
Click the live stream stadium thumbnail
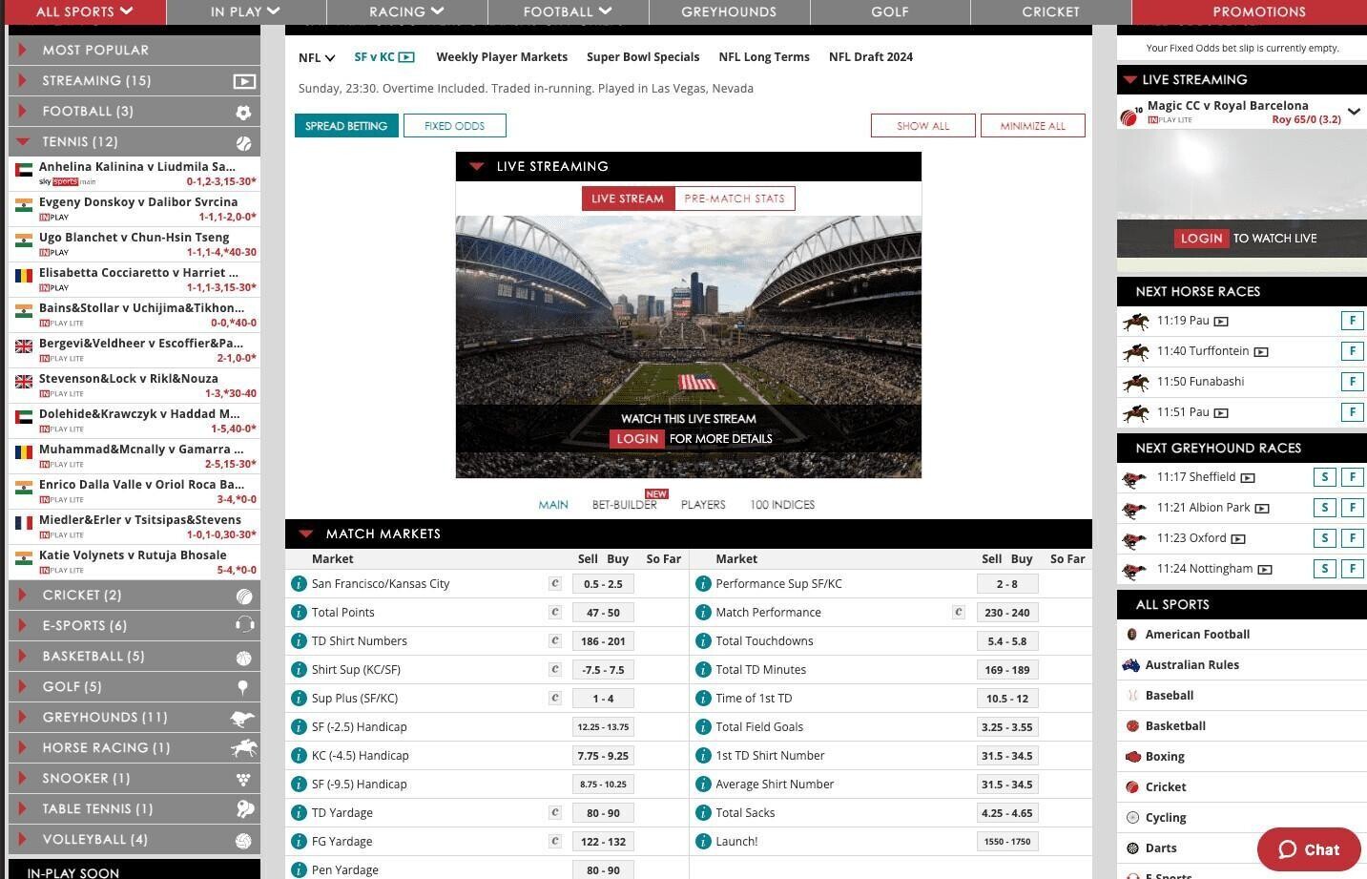(x=689, y=346)
